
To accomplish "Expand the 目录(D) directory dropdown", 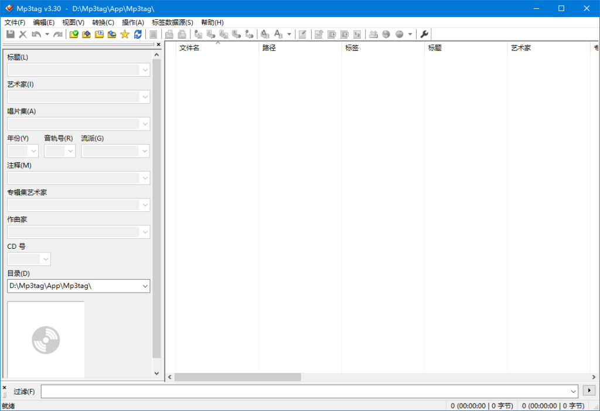I will tap(145, 286).
